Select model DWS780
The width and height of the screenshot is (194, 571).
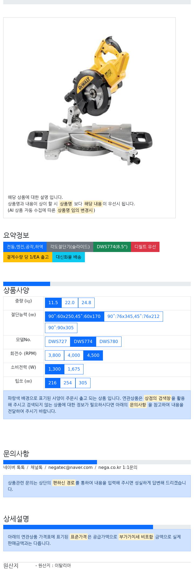click(109, 342)
